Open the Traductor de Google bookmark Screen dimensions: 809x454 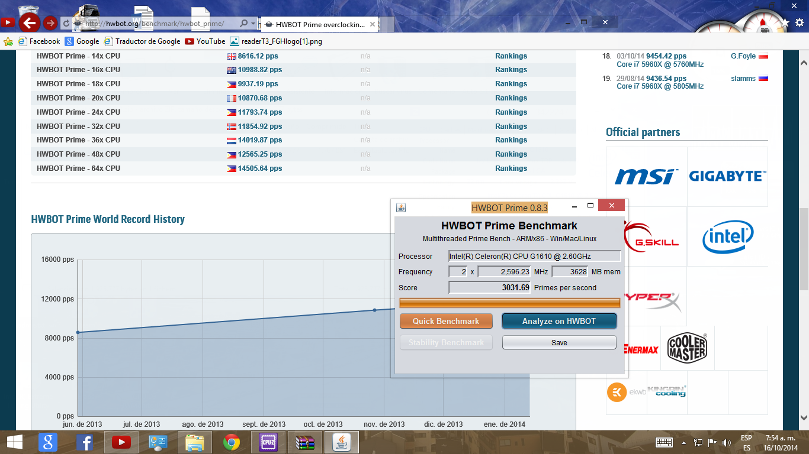tap(142, 41)
